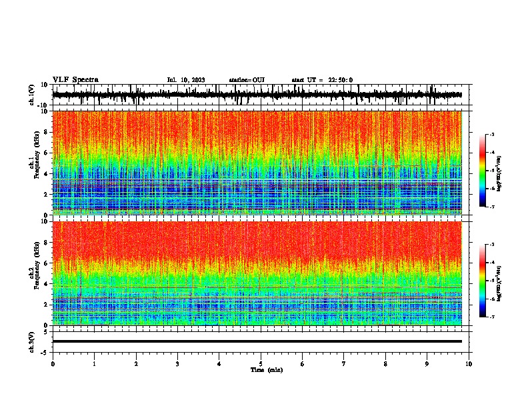The width and height of the screenshot is (528, 408).
Task: Click the "-5" tick on ch.3(V) axis
Action: coord(45,353)
